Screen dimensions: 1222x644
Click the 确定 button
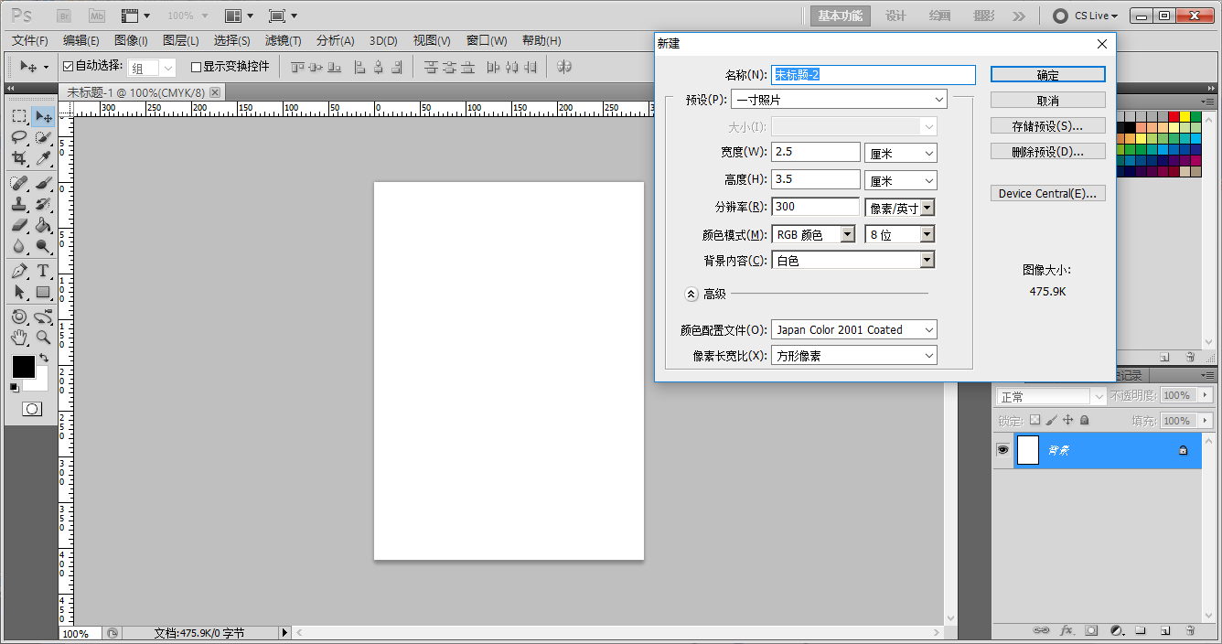1047,75
